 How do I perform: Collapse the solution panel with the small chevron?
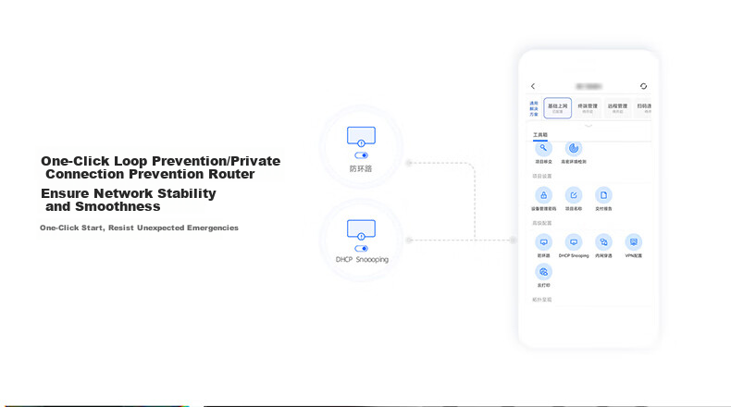pos(589,126)
